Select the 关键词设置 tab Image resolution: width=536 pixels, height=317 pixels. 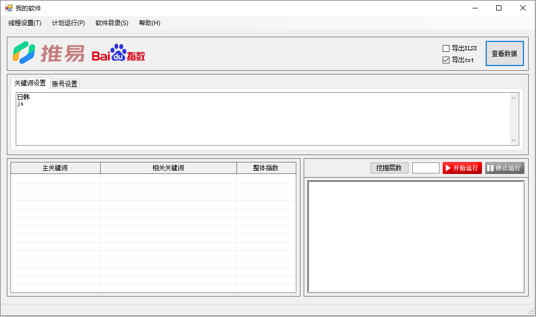(x=30, y=83)
